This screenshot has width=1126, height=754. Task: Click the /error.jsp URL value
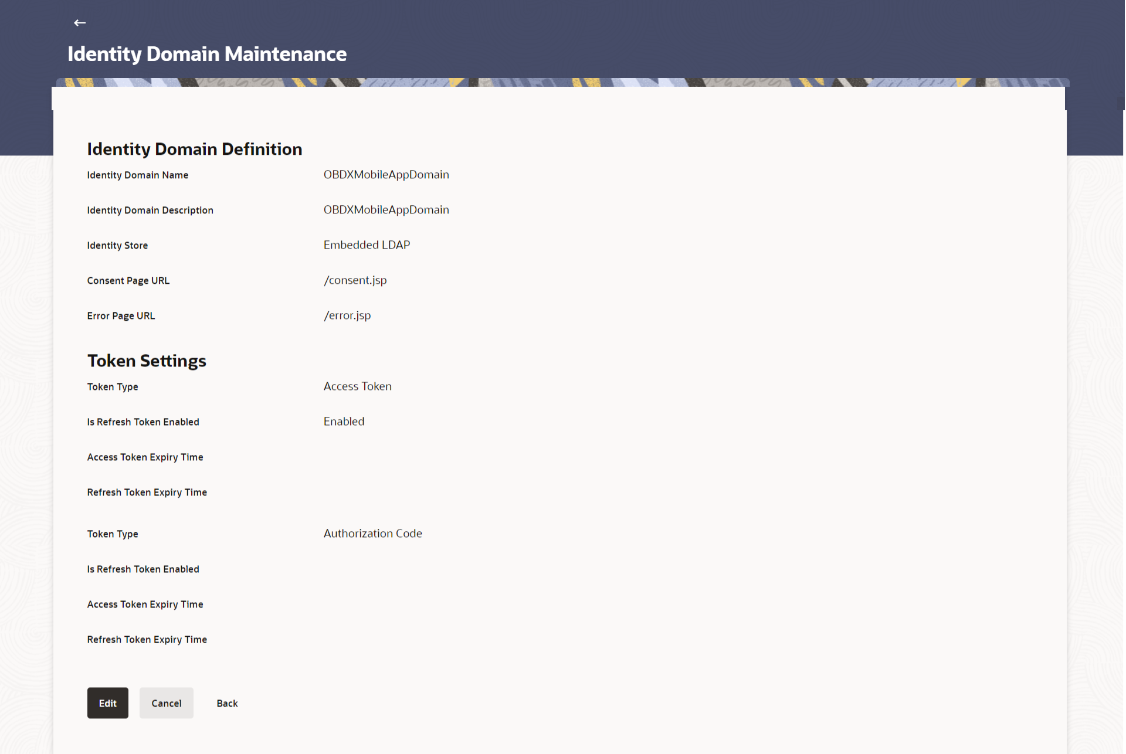click(347, 315)
